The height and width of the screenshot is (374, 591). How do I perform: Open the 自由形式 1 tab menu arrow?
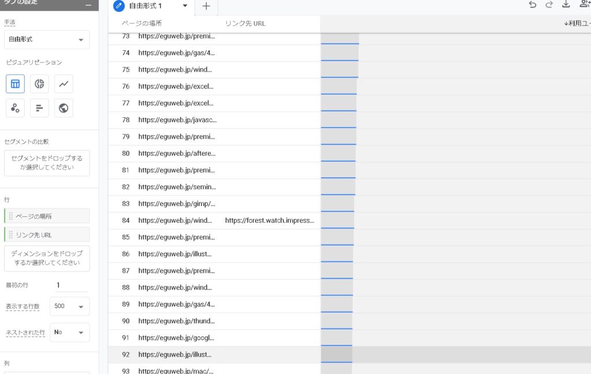click(x=185, y=6)
